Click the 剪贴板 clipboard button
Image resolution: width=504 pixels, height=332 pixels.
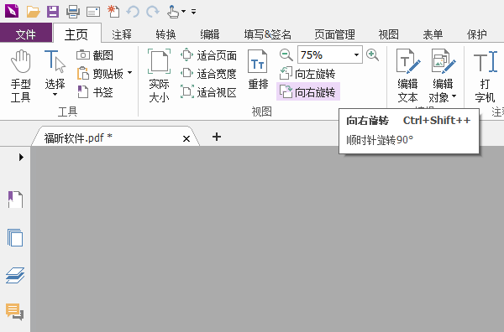pos(100,74)
